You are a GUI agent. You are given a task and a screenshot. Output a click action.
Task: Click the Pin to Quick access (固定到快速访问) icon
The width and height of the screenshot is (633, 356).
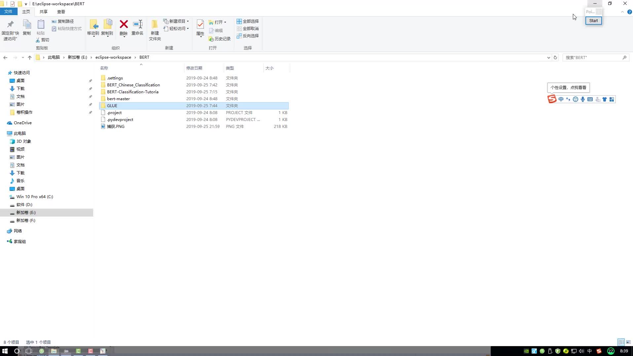10,24
